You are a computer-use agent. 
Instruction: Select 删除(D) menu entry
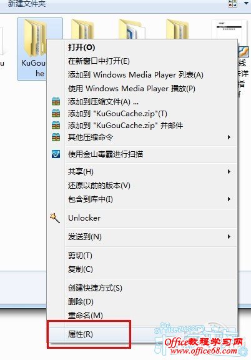point(81,301)
